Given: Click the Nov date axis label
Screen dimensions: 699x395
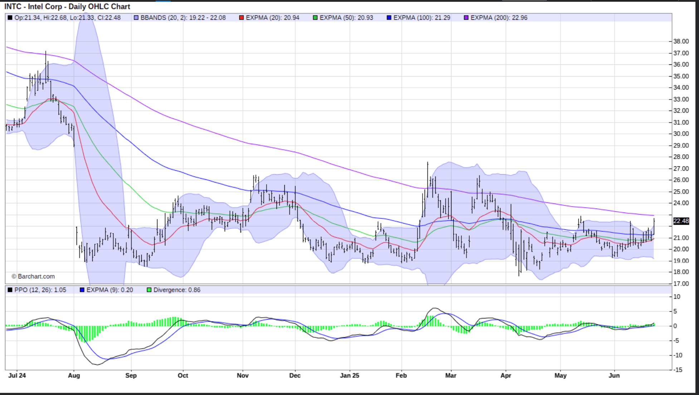Looking at the screenshot, I should click(243, 375).
